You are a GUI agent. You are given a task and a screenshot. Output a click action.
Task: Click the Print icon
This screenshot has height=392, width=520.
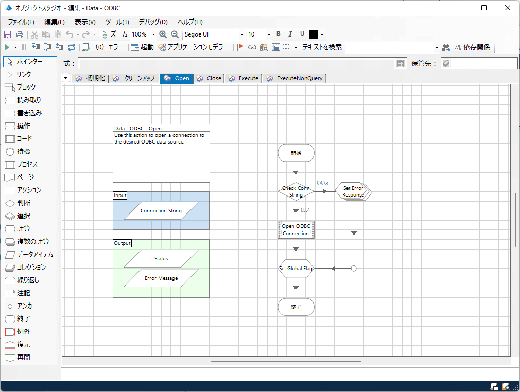pos(20,34)
